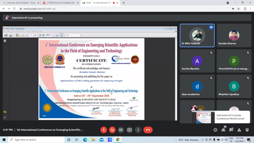Open camera permission icon in address bar
This screenshot has height=143, width=254.
tap(233, 9)
